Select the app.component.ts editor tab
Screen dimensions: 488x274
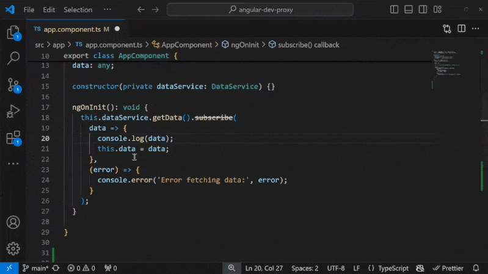[71, 29]
